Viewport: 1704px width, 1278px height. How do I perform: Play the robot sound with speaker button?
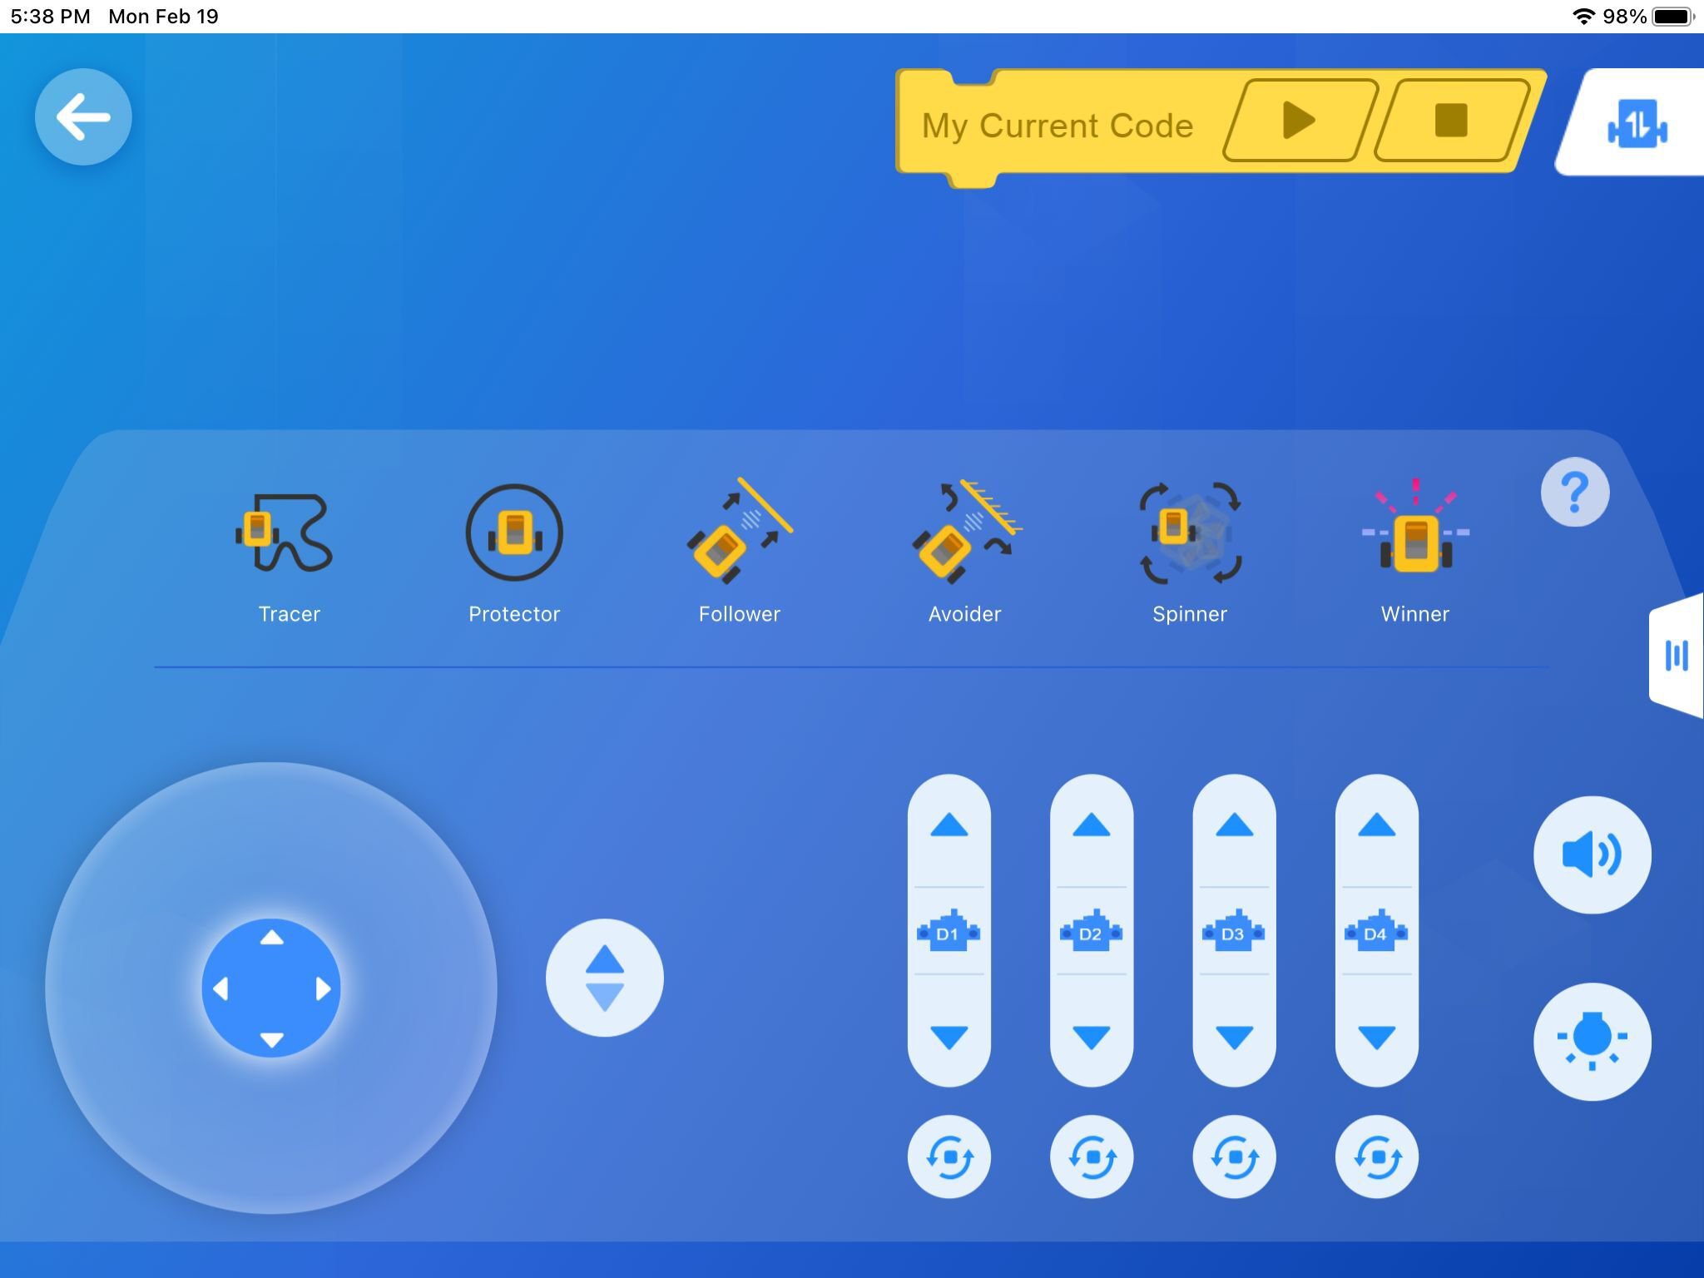[1592, 854]
